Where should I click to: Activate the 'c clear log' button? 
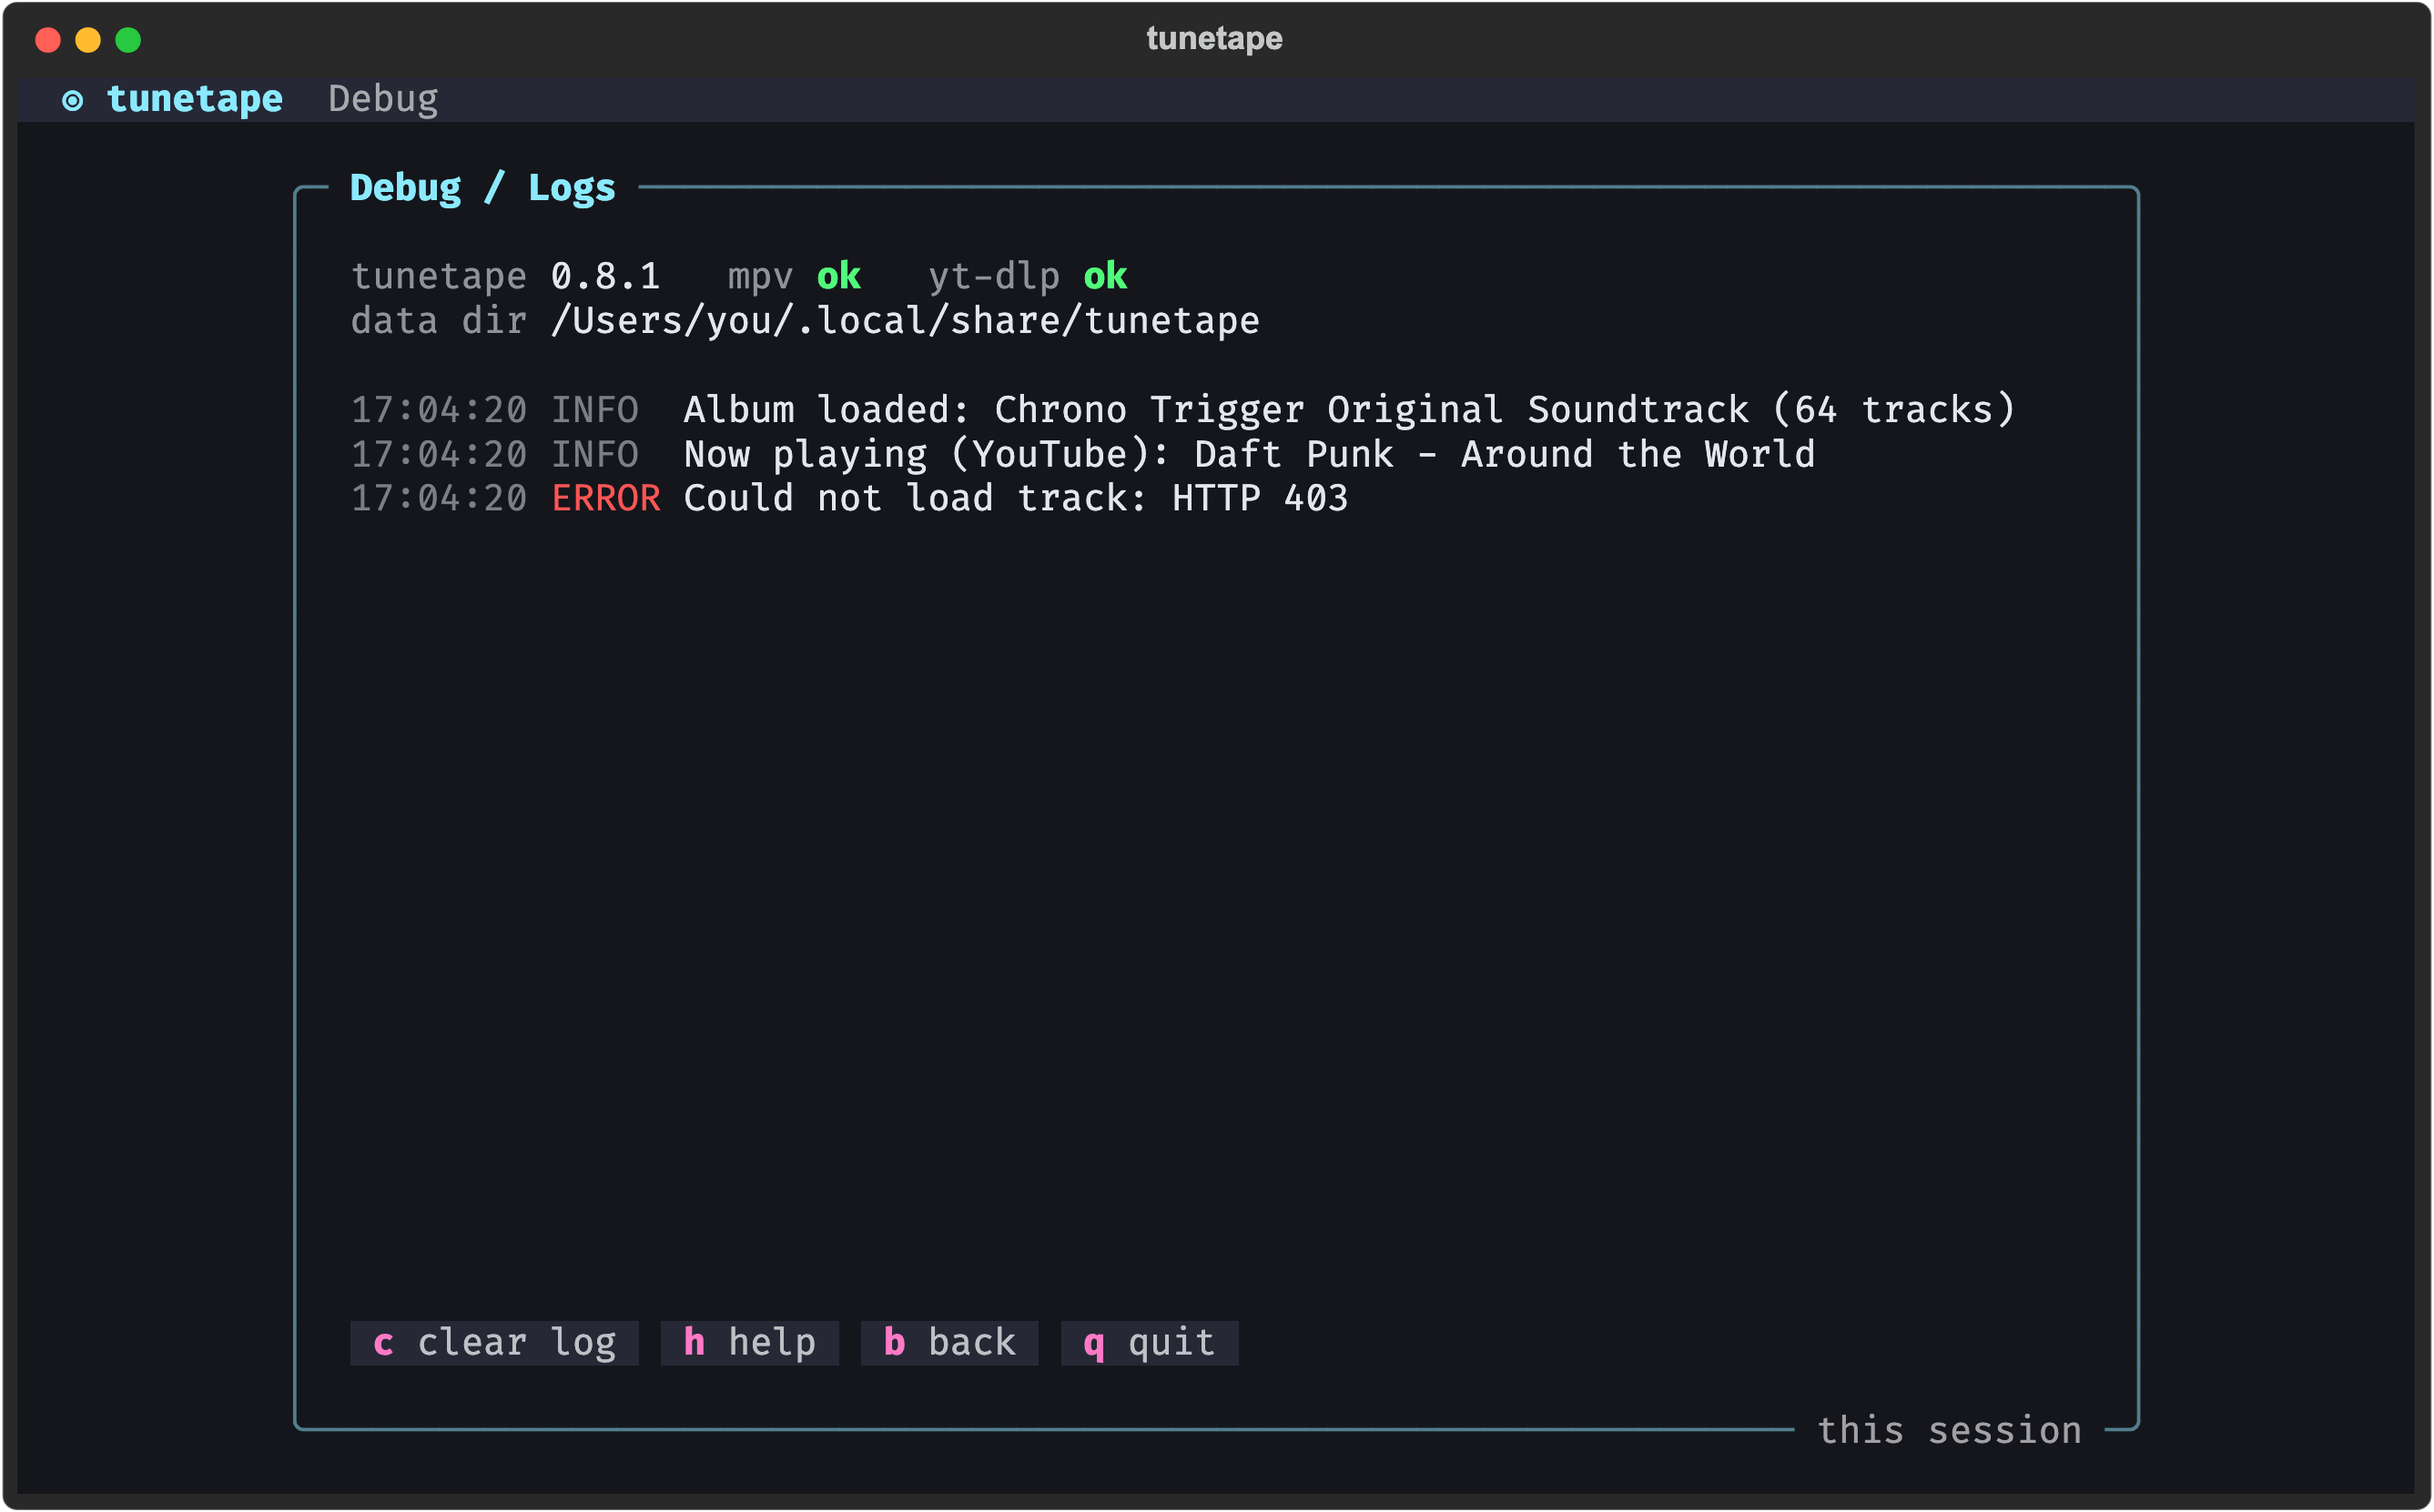tap(494, 1343)
